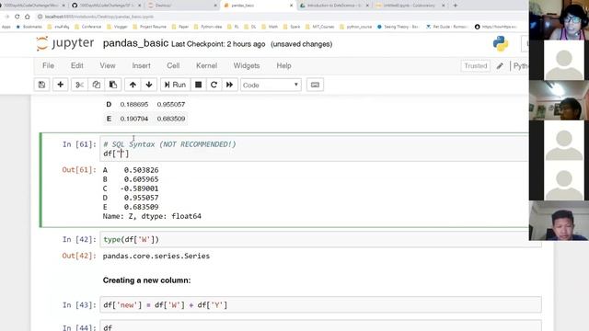
Task: Open the File menu
Action: (x=48, y=65)
